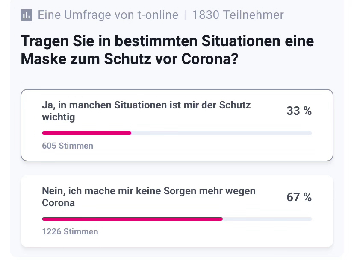The width and height of the screenshot is (354, 260).
Task: Click the unfilled grey part of the 33 % bar
Action: click(221, 133)
